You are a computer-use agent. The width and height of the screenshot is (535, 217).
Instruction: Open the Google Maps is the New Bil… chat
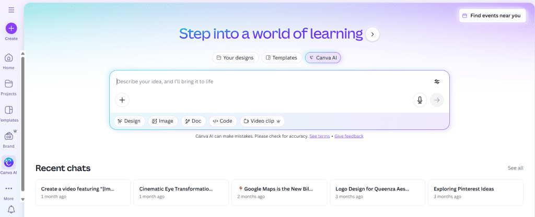click(x=279, y=192)
